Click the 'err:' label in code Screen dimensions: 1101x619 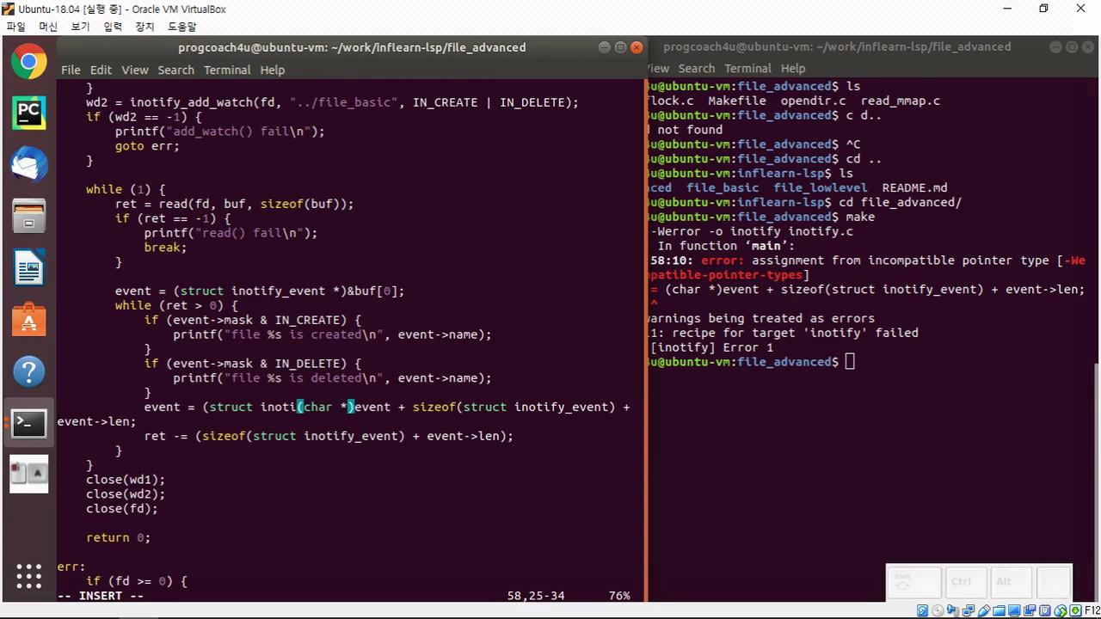pos(71,567)
